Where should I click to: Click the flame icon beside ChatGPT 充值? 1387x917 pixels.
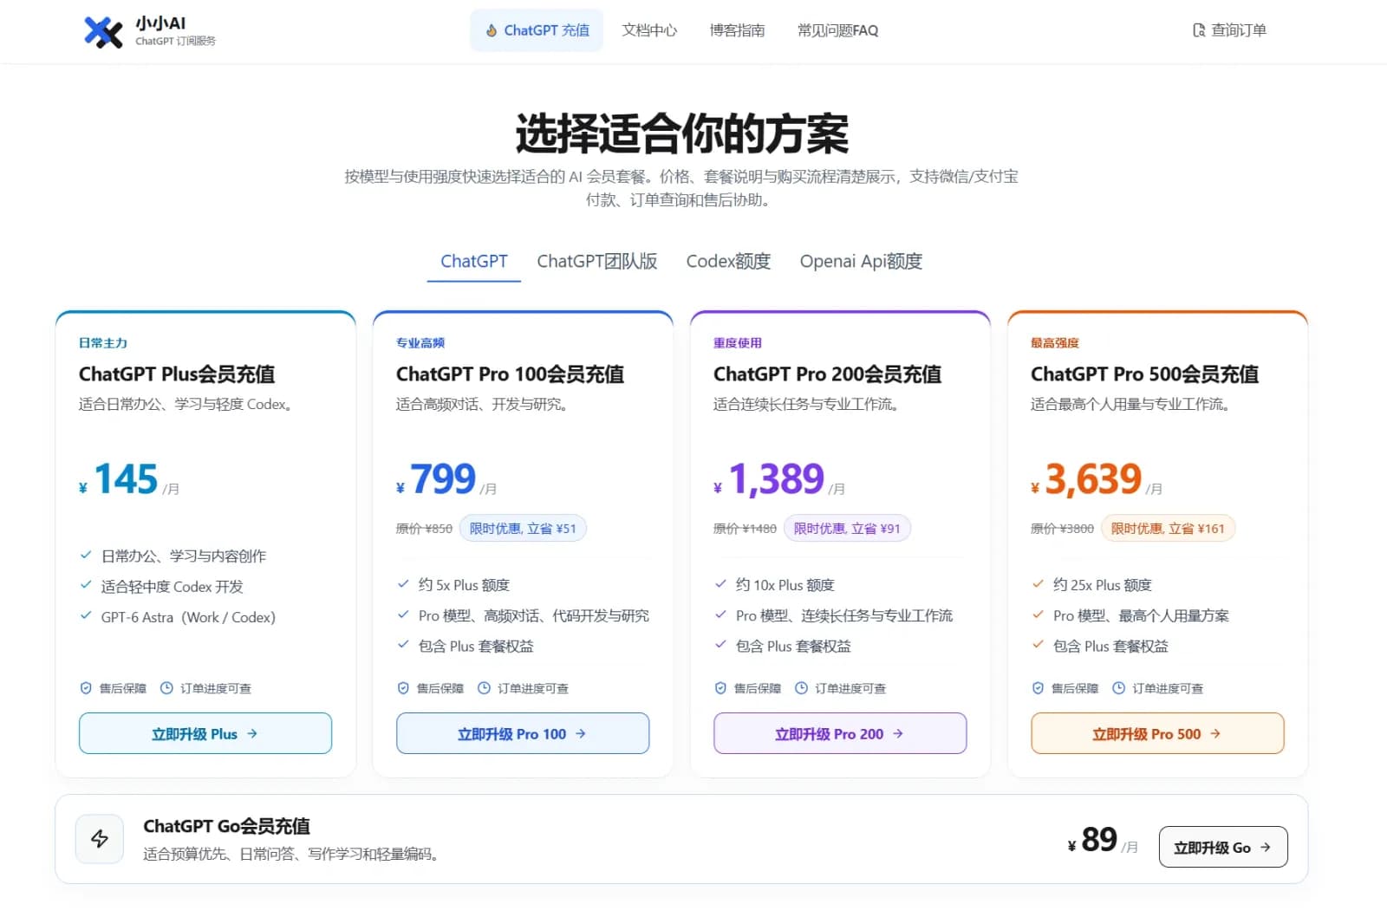(492, 31)
